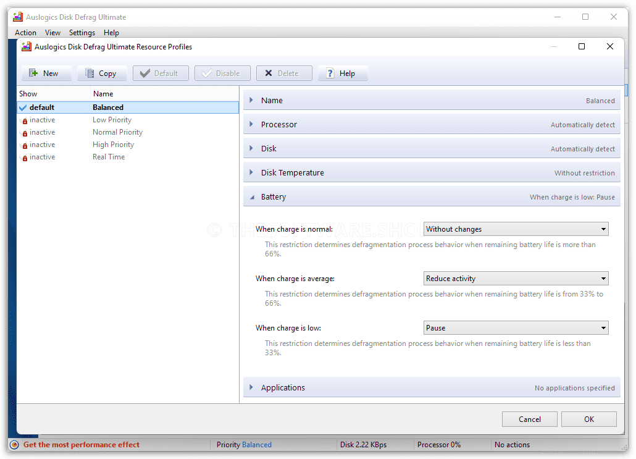Click the lock icon for Low Priority

coord(25,120)
